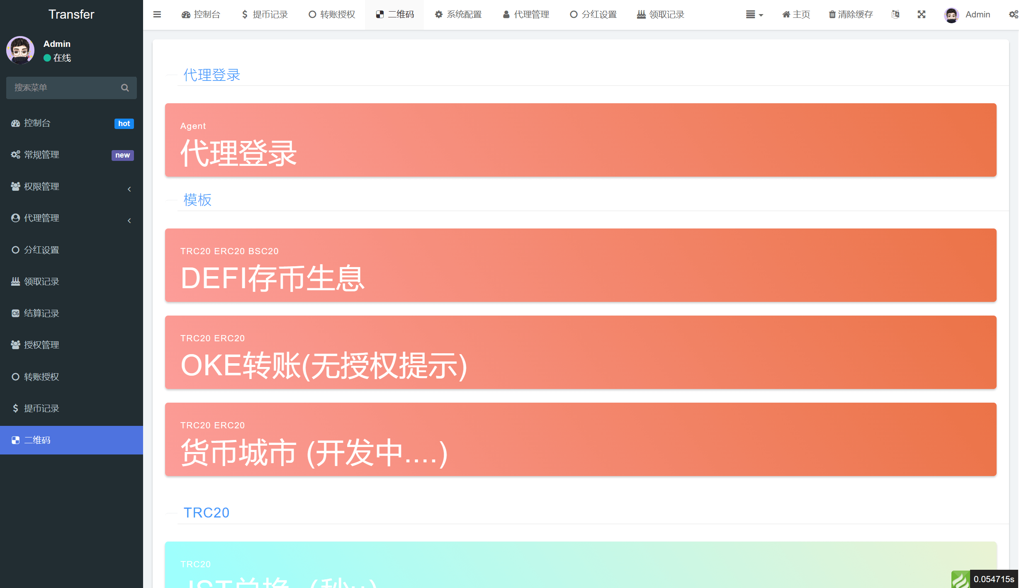Click the language translate icon
The width and height of the screenshot is (1019, 588).
click(895, 15)
